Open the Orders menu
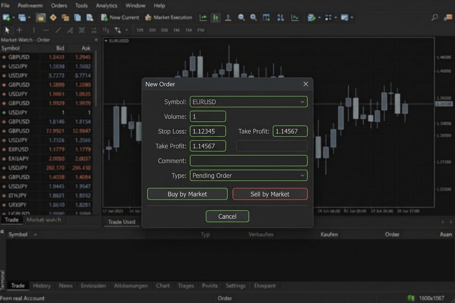The image size is (455, 303). pyautogui.click(x=59, y=5)
